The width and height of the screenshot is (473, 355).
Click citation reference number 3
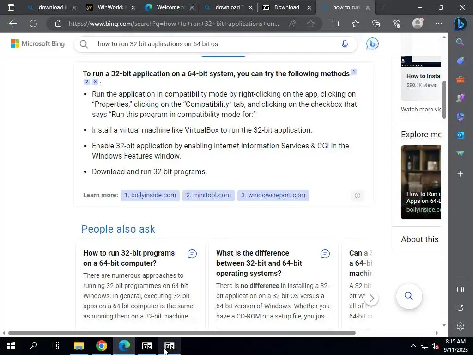(95, 81)
